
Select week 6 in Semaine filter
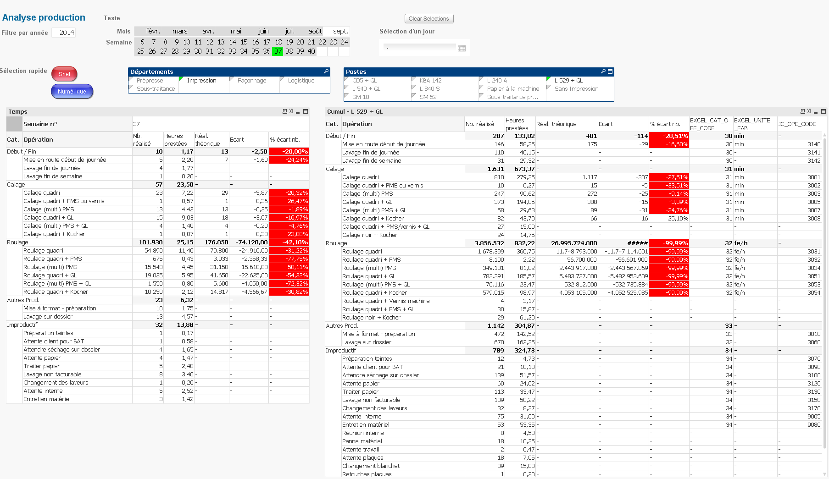click(142, 42)
